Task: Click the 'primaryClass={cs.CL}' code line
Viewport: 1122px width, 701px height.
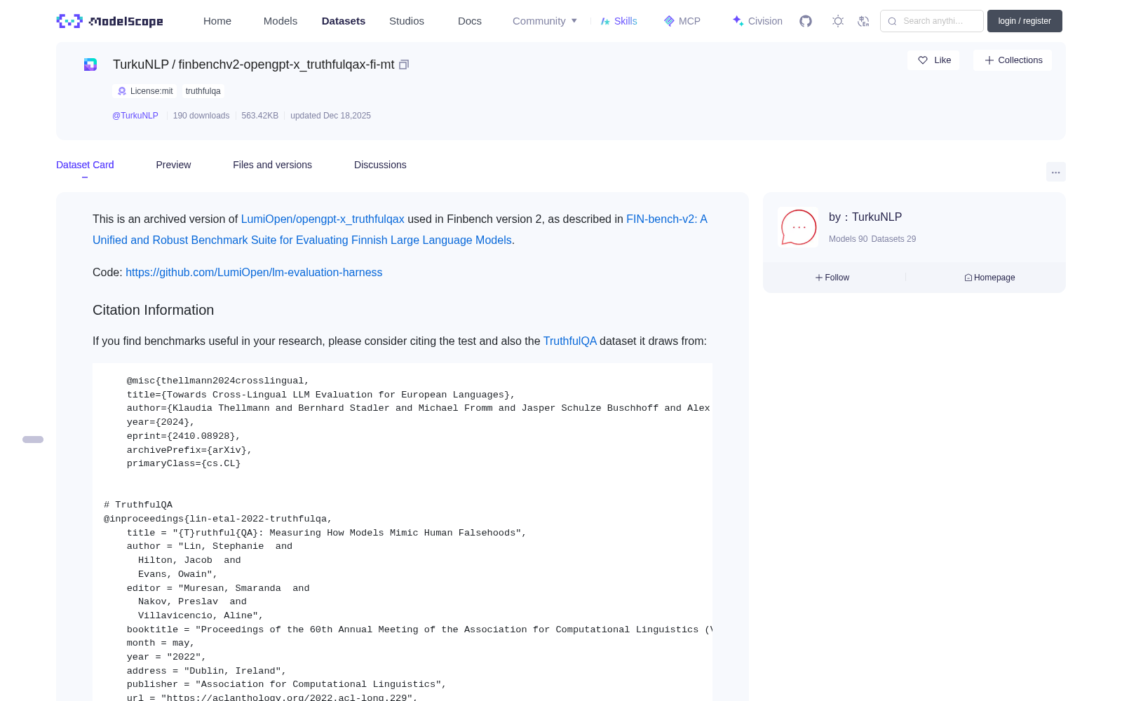Action: point(184,464)
